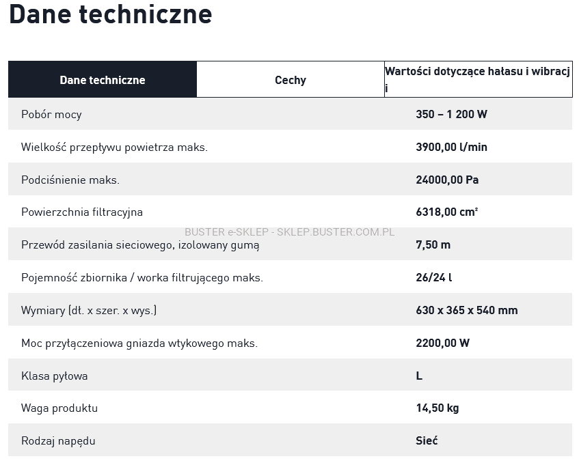Click the Powierzchnia filtracyjna label
The image size is (579, 463).
point(82,212)
